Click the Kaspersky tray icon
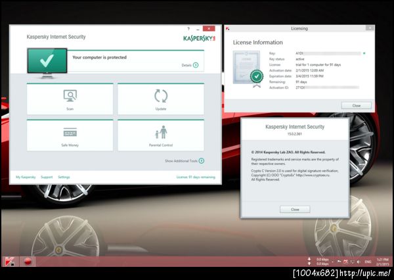The width and height of the screenshot is (394, 280). (x=345, y=262)
